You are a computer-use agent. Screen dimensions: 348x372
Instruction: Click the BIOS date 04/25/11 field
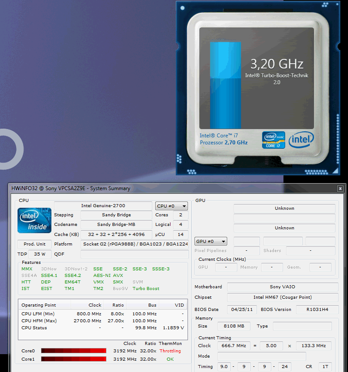242,309
